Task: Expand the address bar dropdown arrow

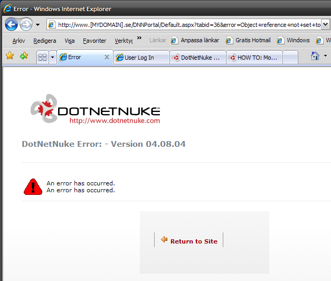Action: pos(326,24)
